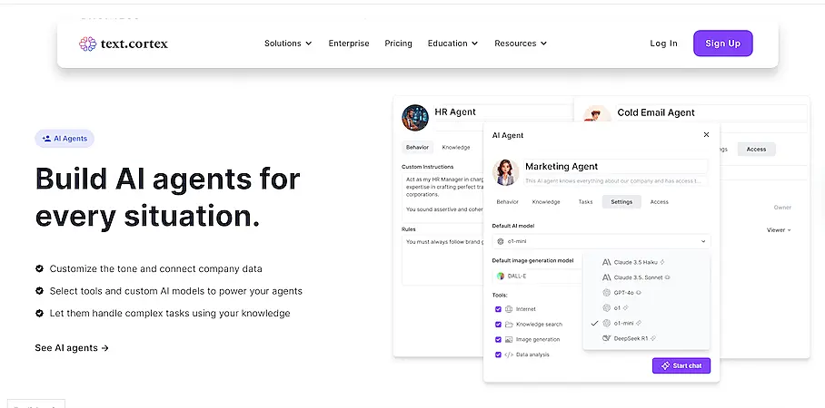Open the Default AI model dropdown

click(601, 241)
